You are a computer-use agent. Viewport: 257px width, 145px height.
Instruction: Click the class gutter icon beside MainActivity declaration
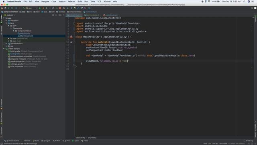point(71,37)
